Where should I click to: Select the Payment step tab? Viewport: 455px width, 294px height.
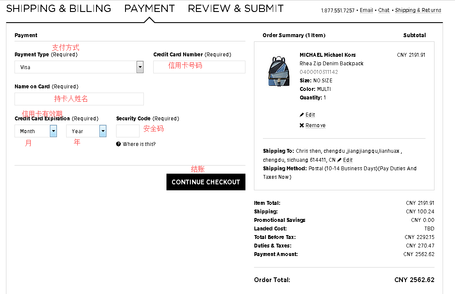(x=149, y=9)
